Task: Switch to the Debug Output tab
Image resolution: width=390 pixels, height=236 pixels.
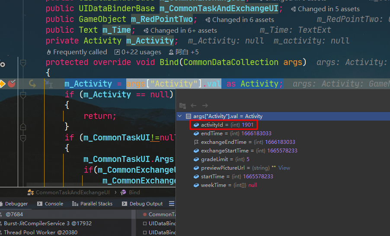Action: click(x=142, y=204)
